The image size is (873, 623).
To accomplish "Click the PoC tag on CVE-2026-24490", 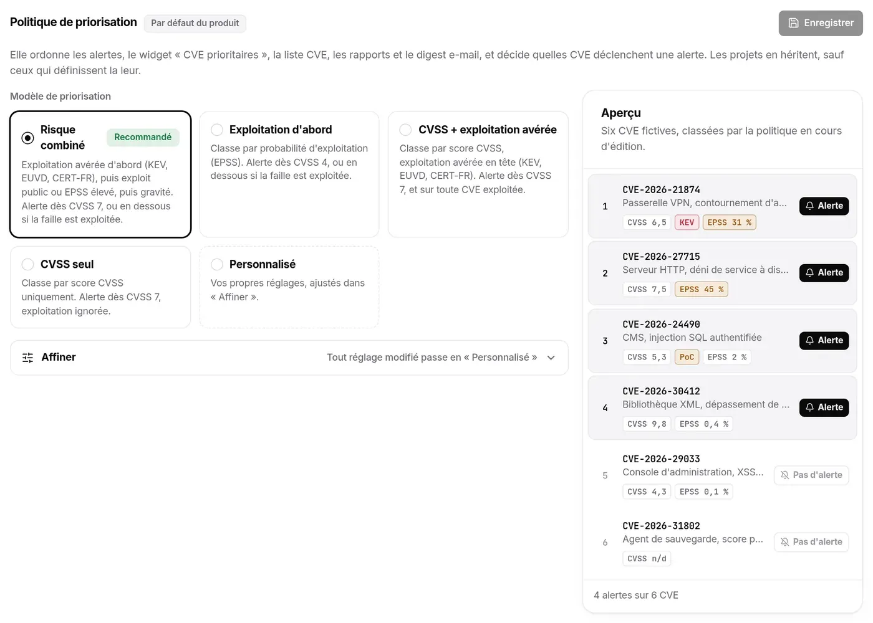I will tap(687, 357).
